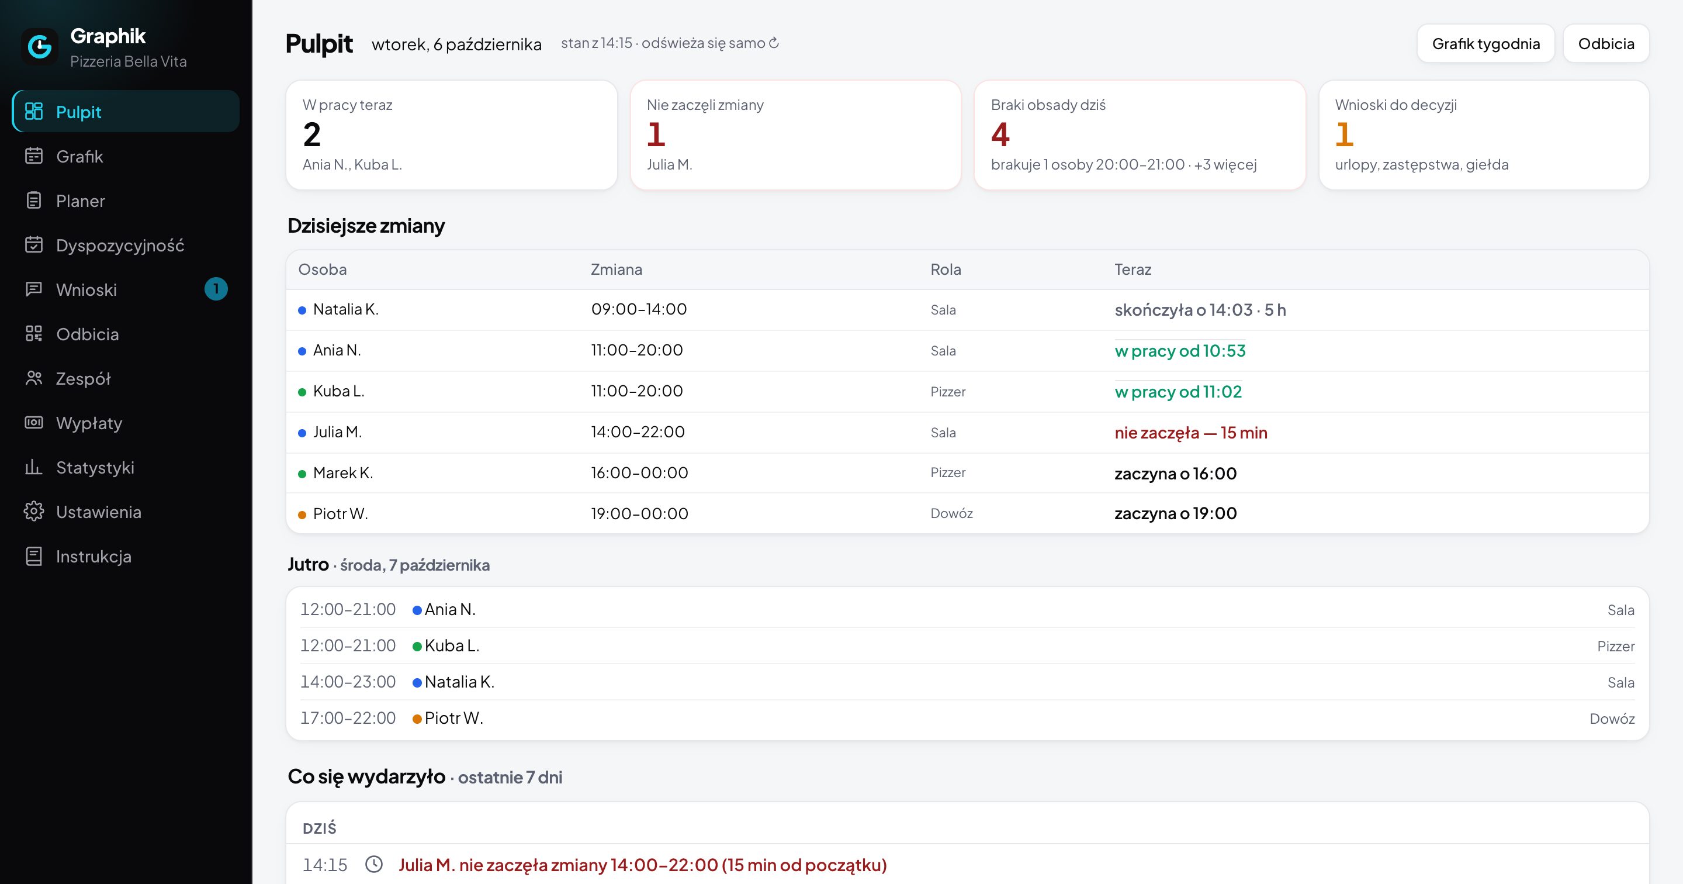Click Marek K. shift 16:00–00:00
The image size is (1683, 884).
tap(639, 473)
